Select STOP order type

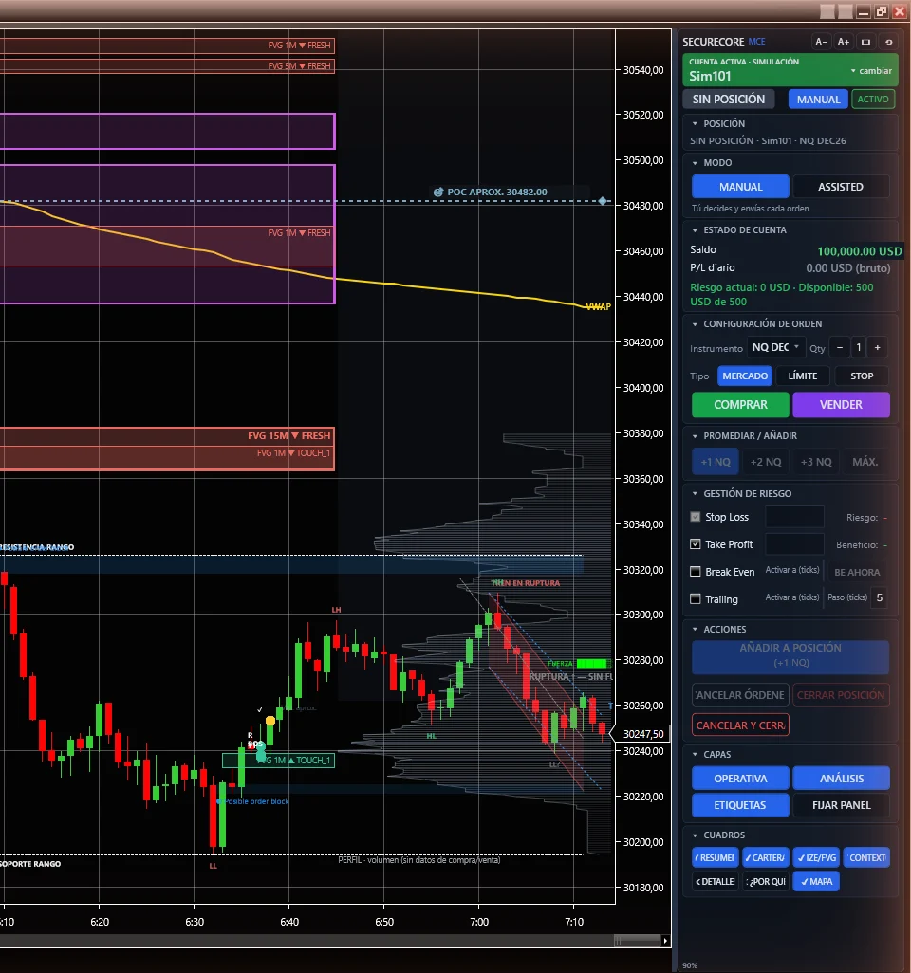[x=862, y=376]
